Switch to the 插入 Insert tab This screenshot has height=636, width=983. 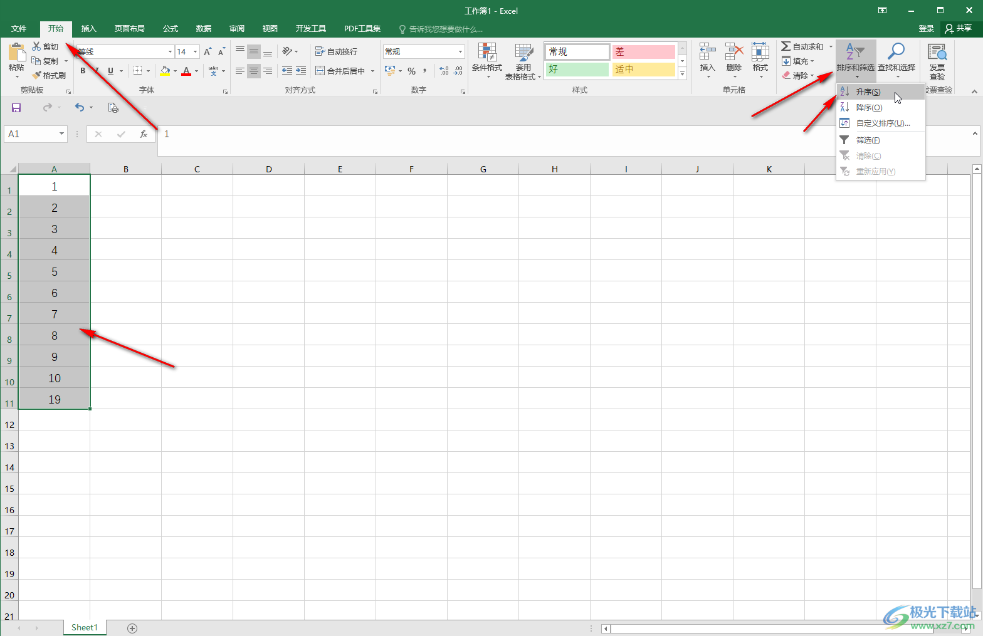89,29
